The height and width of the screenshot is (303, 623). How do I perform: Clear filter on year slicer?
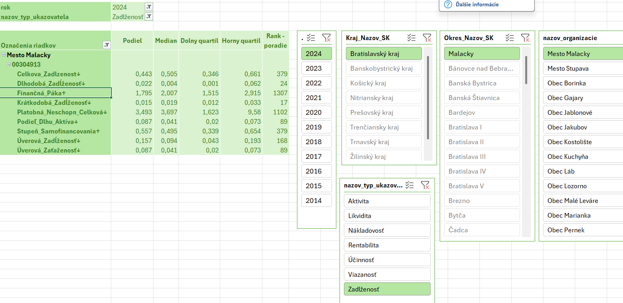tap(326, 38)
